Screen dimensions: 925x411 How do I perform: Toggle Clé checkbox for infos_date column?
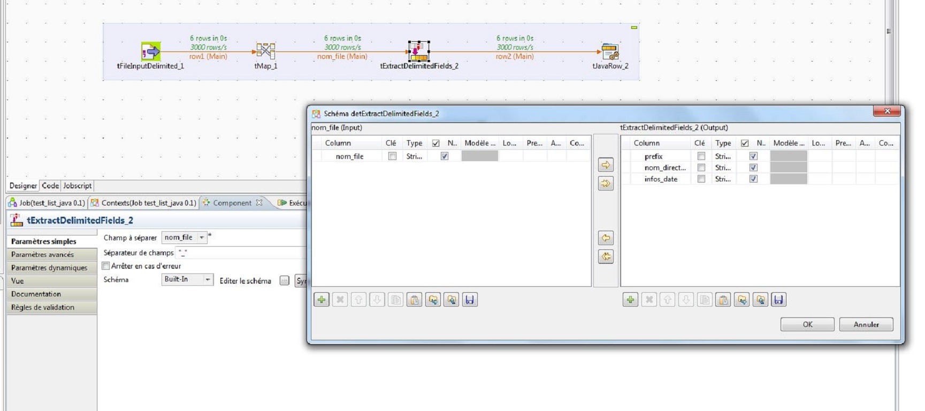[701, 179]
